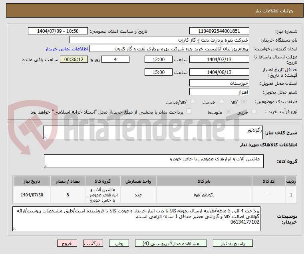Toggle the 'اسناد خزانه اسلامی' payment checkbox
The width and height of the screenshot is (304, 254).
[x=189, y=111]
